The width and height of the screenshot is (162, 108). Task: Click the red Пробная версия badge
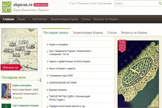tap(41, 5)
